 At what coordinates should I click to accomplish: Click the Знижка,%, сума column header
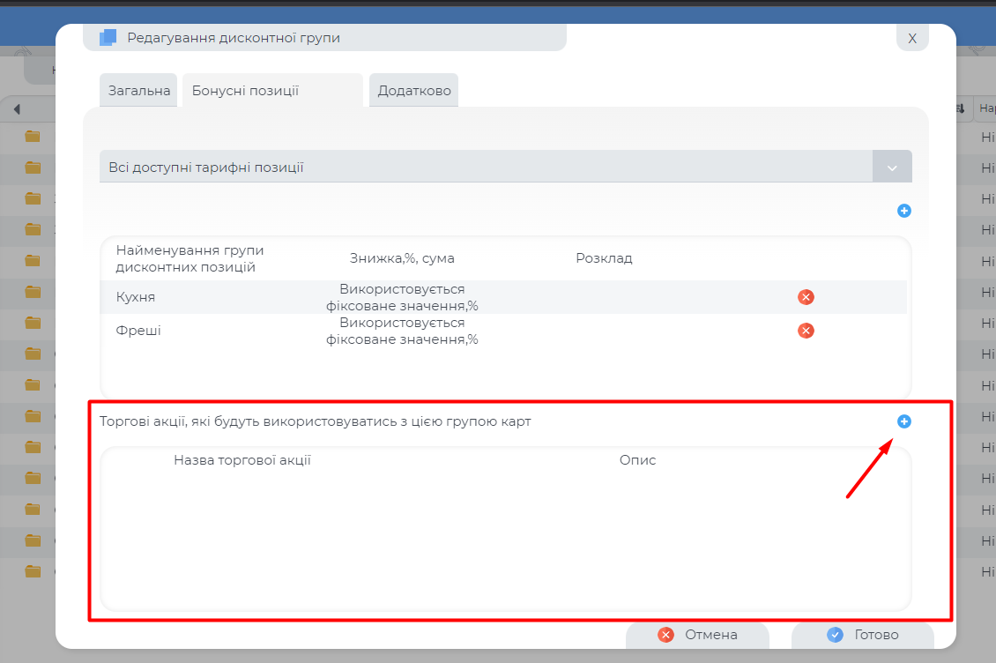tap(402, 258)
